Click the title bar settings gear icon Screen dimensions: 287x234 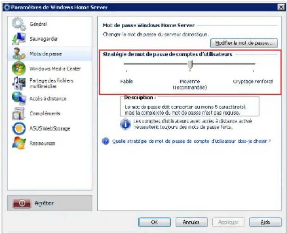coord(7,7)
